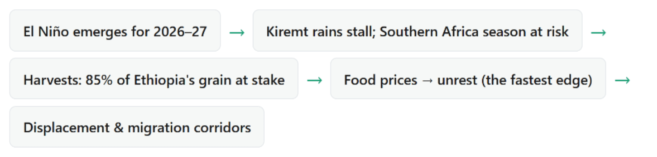The width and height of the screenshot is (657, 157).
Task: Click the green arrow after Food prices box
Action: click(622, 80)
